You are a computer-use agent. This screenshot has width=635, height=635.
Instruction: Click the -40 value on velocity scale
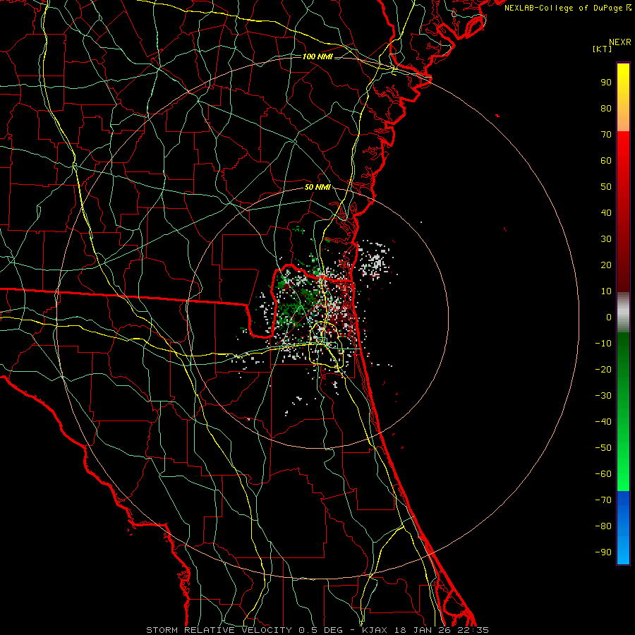(603, 422)
